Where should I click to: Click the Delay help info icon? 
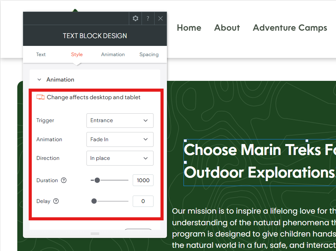[56, 201]
